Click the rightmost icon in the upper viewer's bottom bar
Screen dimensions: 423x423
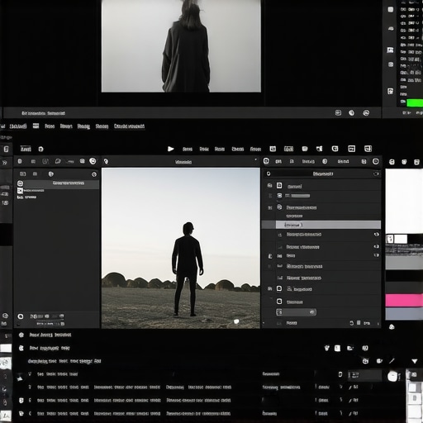[x=366, y=113]
